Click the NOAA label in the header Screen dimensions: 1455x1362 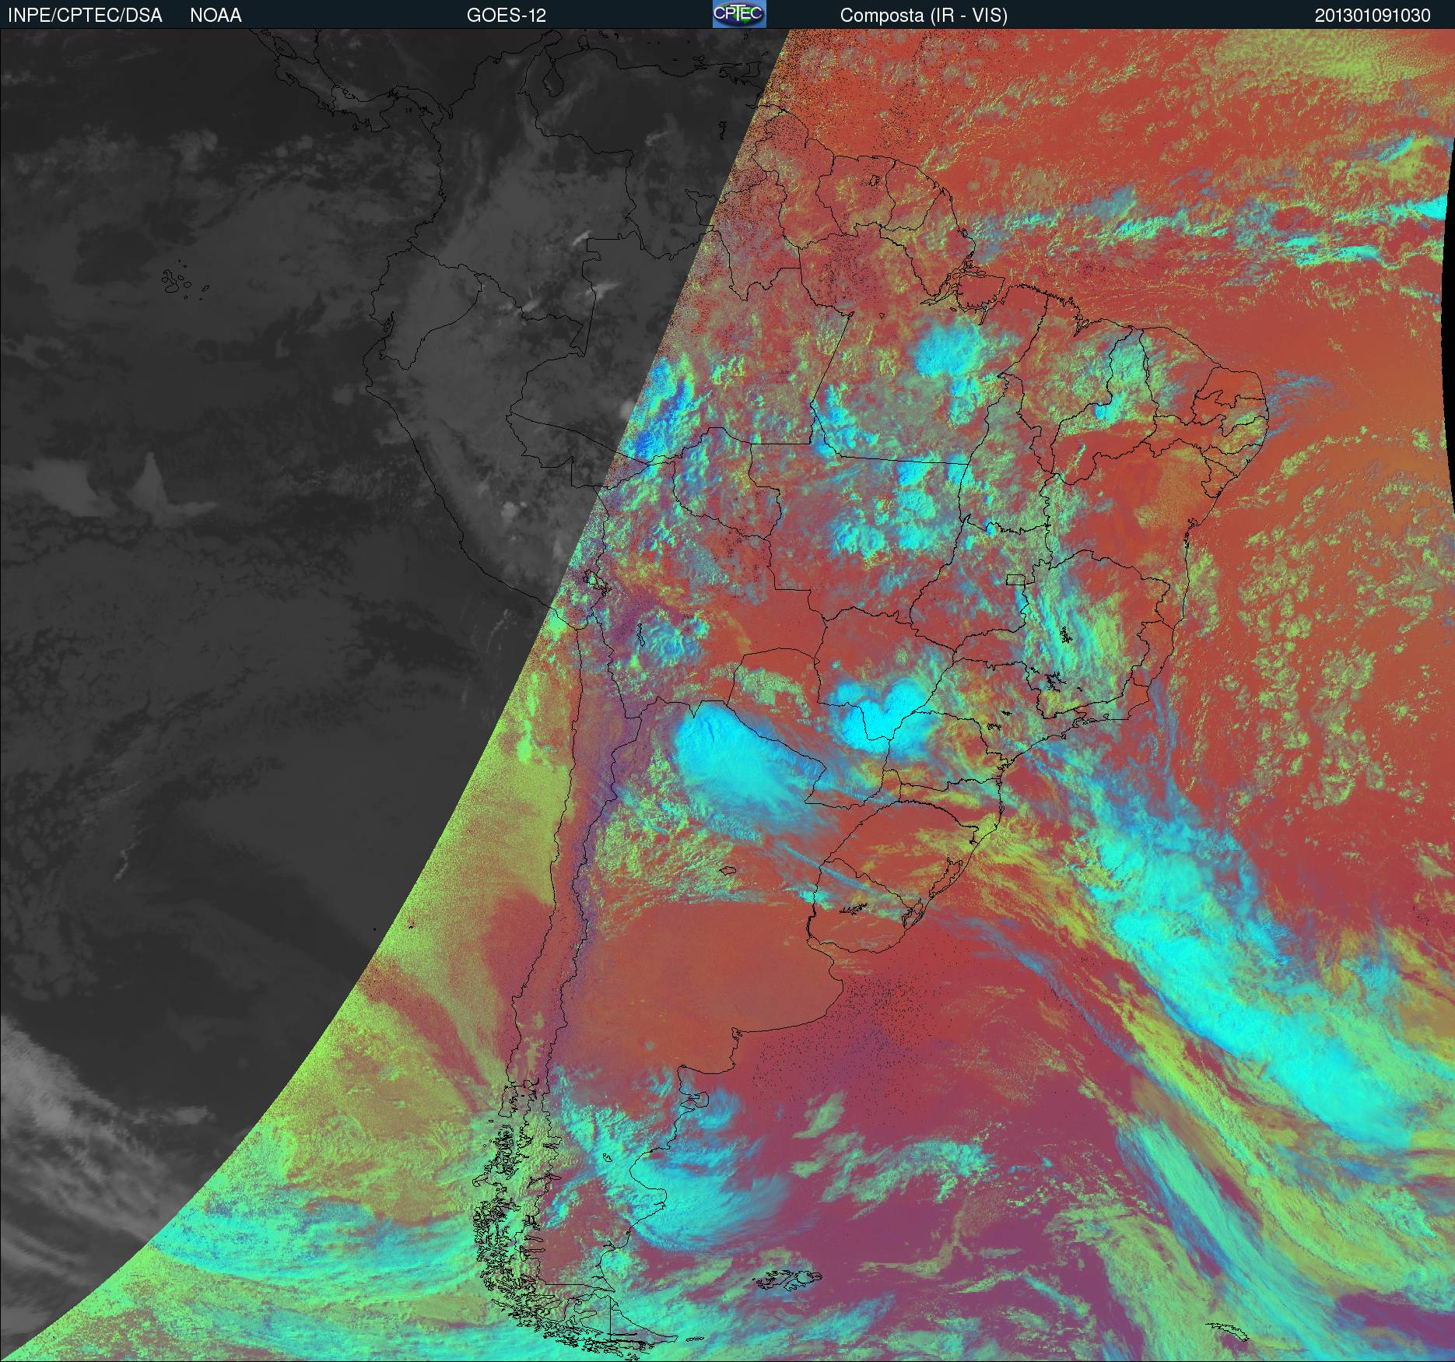(216, 16)
